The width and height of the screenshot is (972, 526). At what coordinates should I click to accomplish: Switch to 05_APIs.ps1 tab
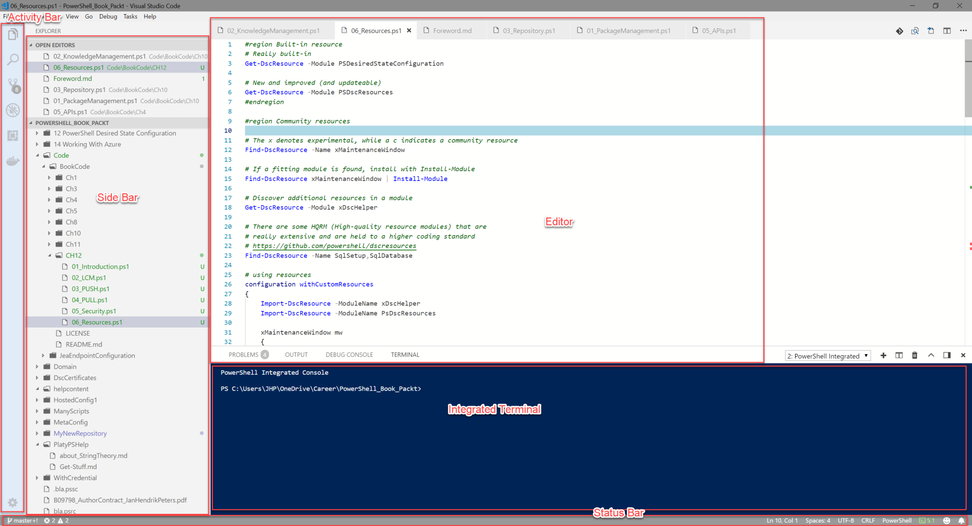[719, 31]
